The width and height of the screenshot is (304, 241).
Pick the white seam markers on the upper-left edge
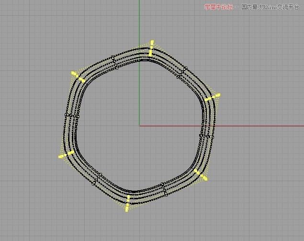click(x=114, y=62)
